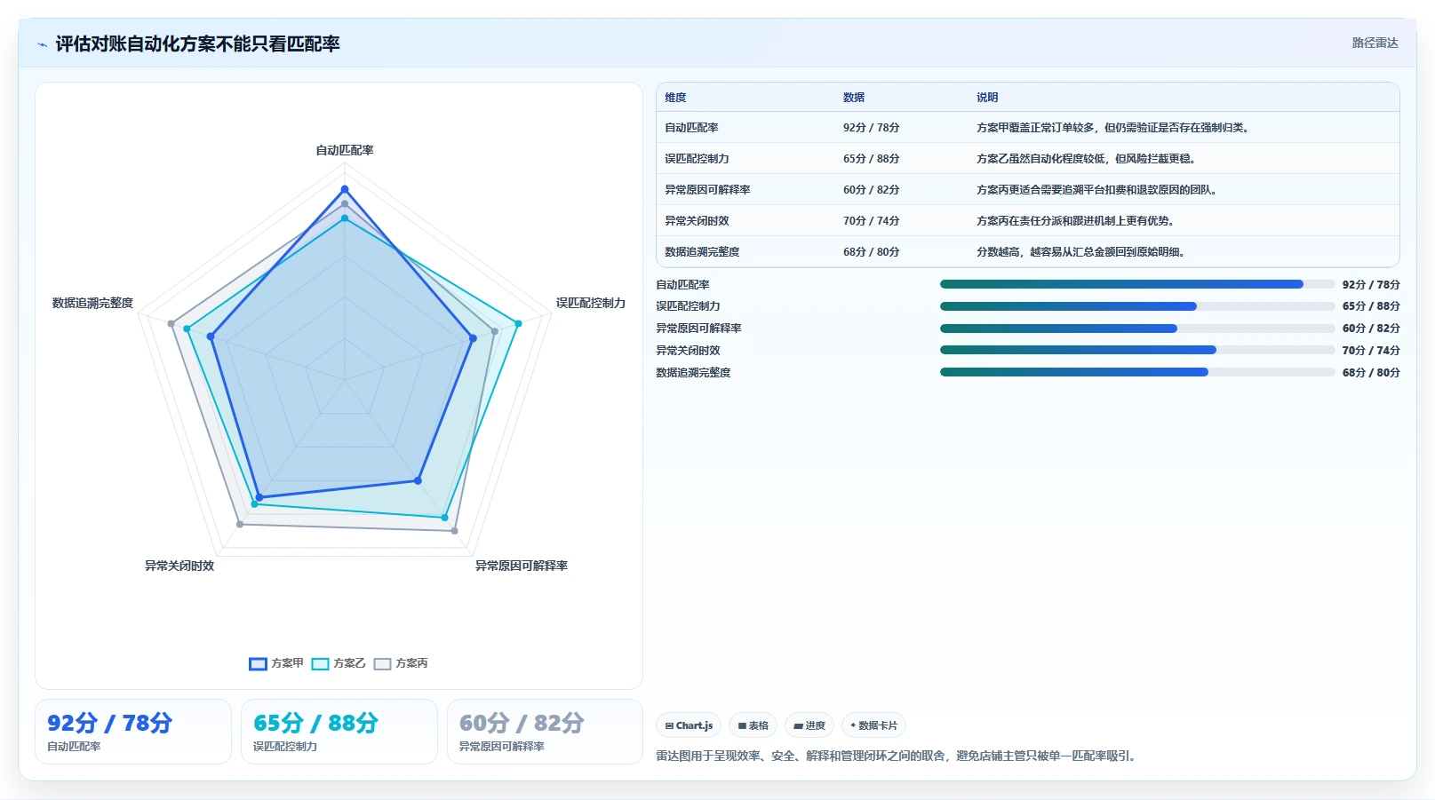
Task: Click the title 评估对账自动化方案不能只看匹配率
Action: pos(197,44)
